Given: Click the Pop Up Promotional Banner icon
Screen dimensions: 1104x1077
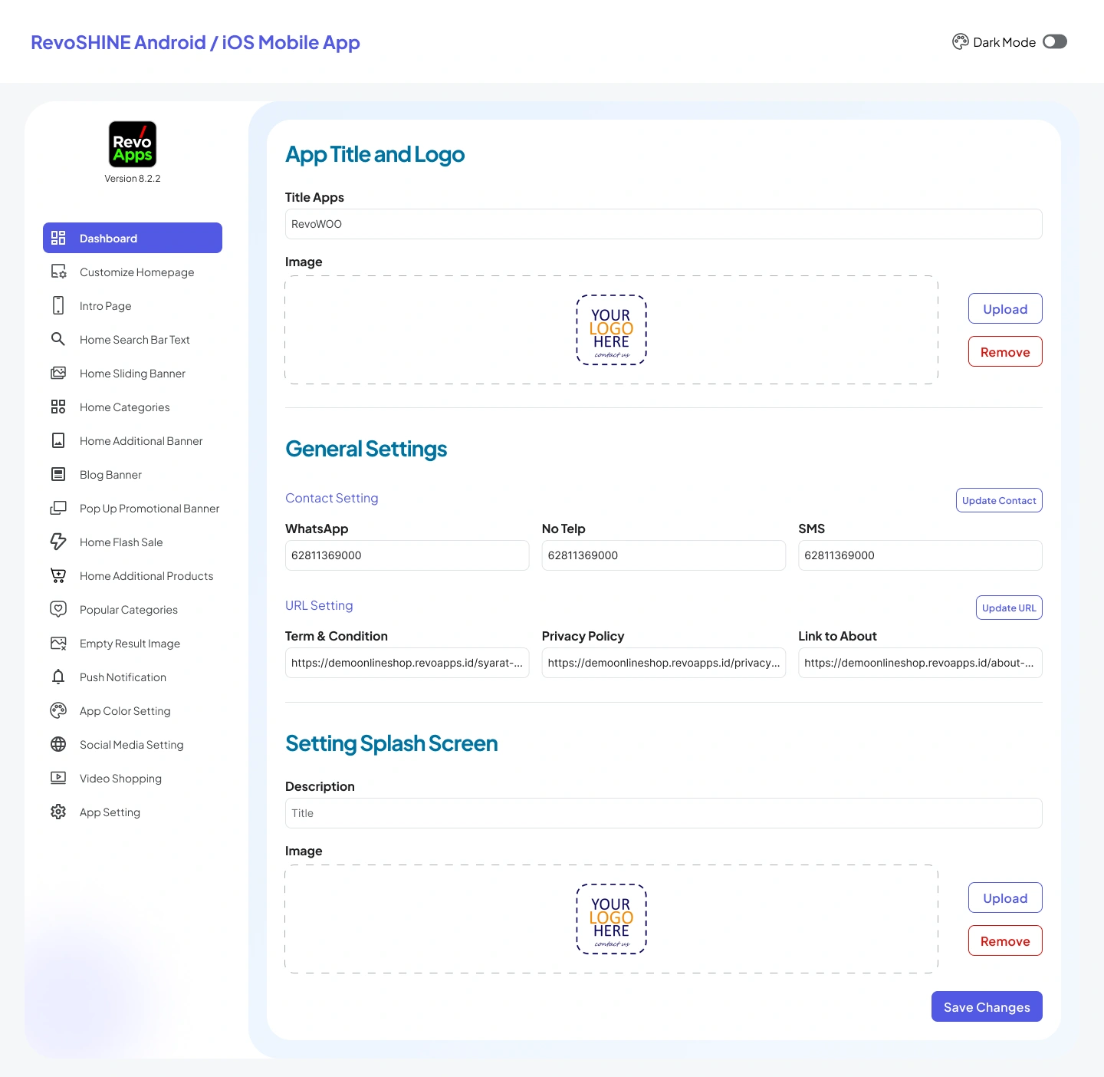Looking at the screenshot, I should [x=58, y=508].
